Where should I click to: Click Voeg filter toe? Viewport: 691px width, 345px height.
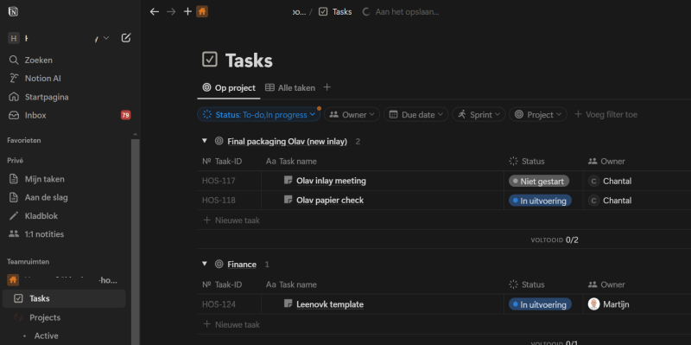pos(606,115)
